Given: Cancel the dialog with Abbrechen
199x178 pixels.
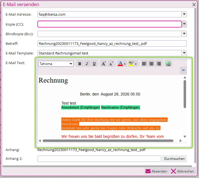Looking at the screenshot, I should (183, 171).
